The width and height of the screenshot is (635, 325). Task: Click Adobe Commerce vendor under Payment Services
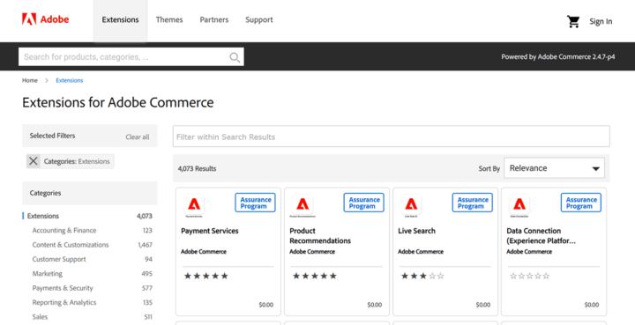click(204, 251)
